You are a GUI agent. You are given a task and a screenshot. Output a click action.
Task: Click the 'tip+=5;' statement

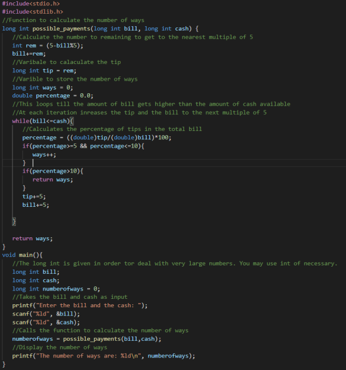[x=34, y=197]
